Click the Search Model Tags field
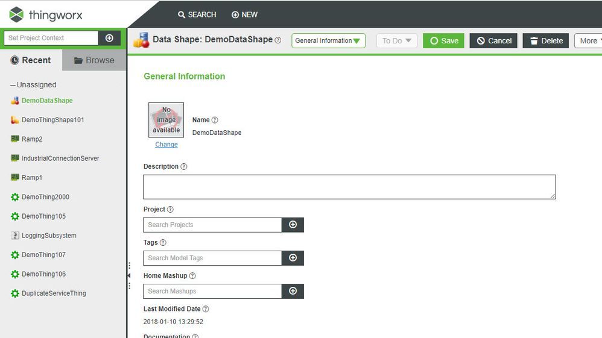The width and height of the screenshot is (602, 338). click(212, 258)
